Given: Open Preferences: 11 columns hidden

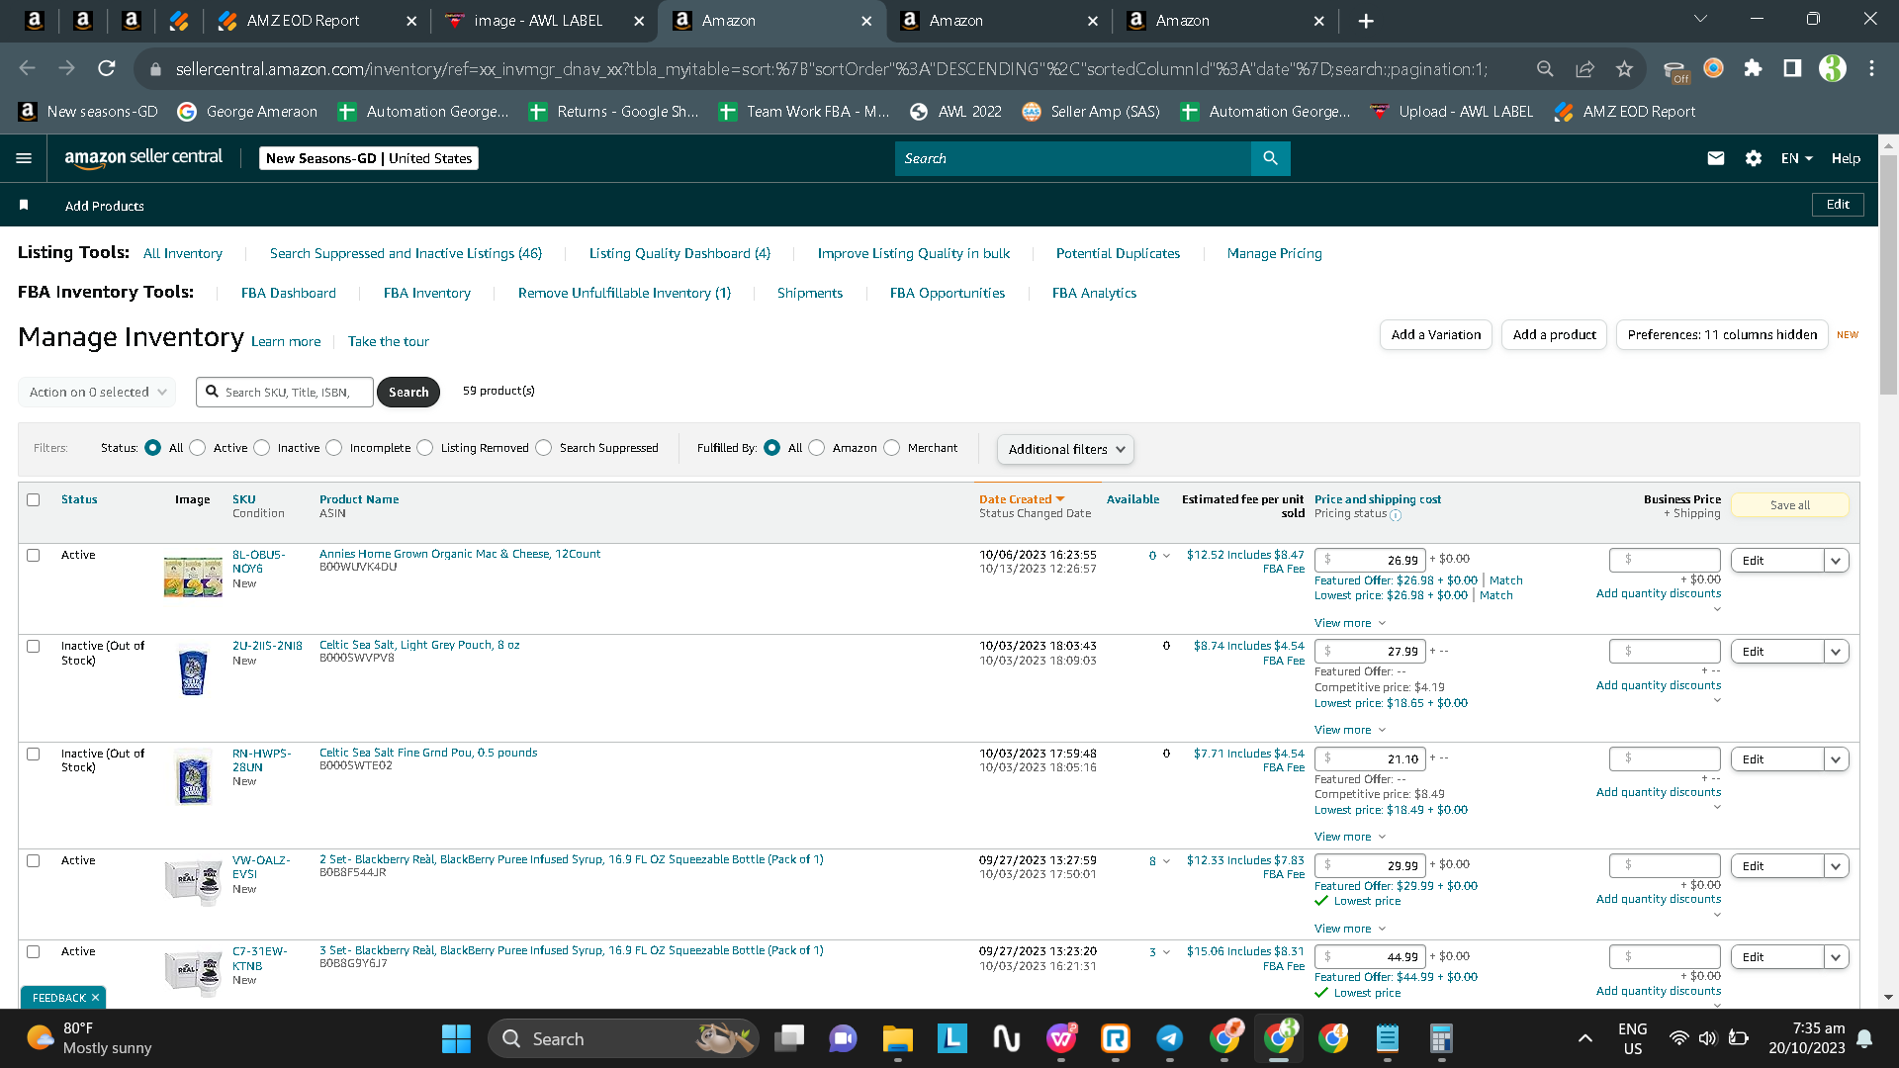Looking at the screenshot, I should click(x=1722, y=335).
